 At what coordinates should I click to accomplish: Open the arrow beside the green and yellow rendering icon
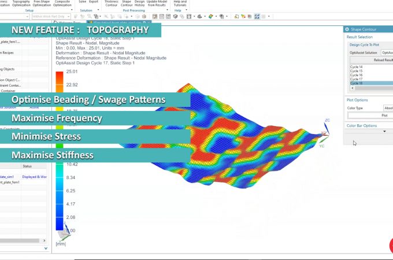216,17
